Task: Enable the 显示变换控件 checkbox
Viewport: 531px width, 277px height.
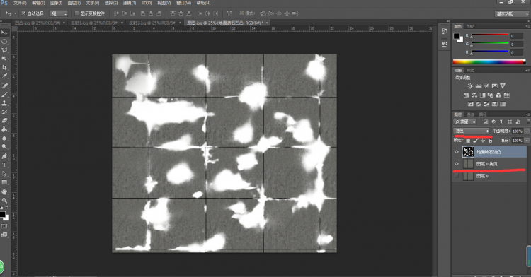Action: [x=76, y=13]
